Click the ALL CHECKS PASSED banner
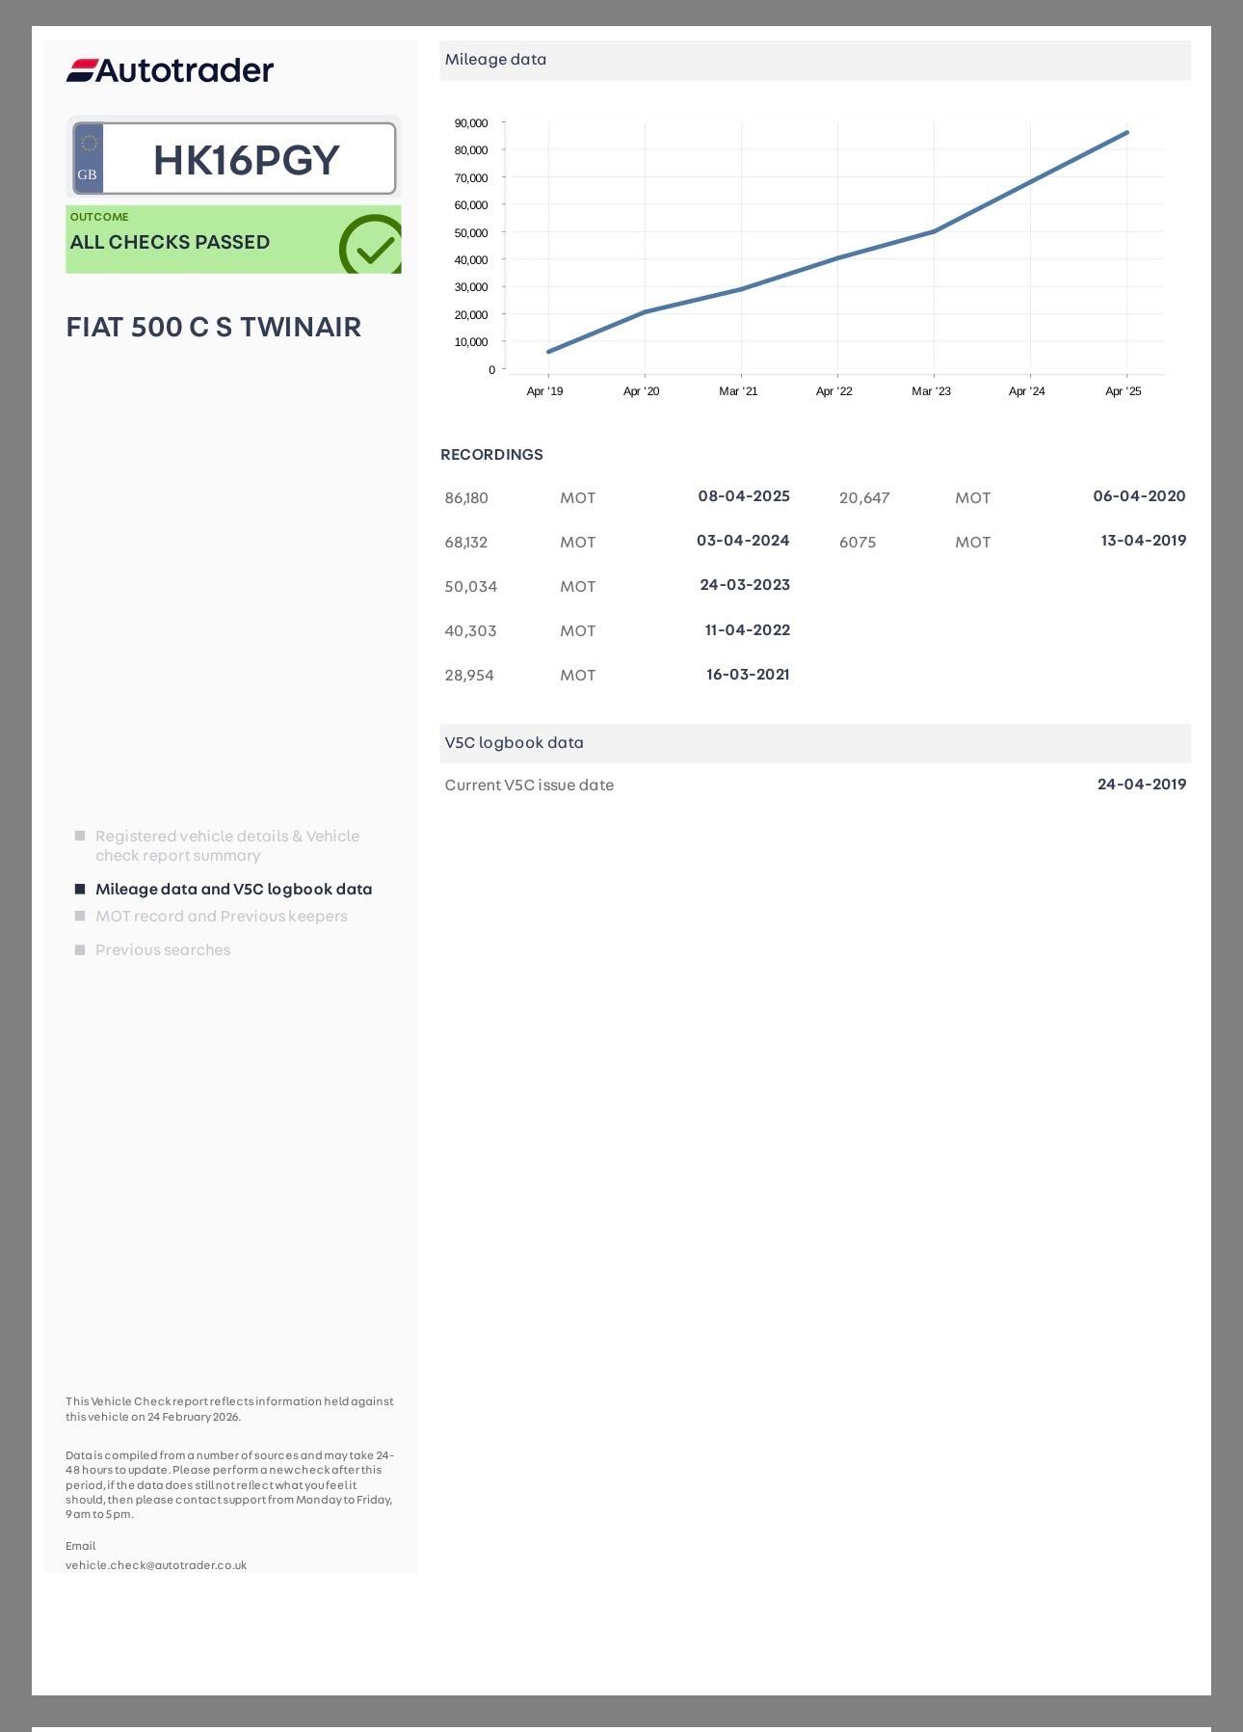1243x1732 pixels. coord(170,242)
